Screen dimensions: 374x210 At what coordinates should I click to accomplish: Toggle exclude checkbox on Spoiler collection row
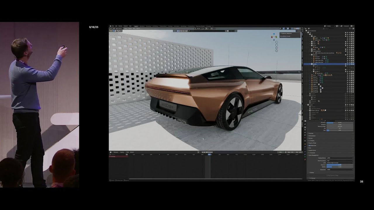tap(346, 64)
